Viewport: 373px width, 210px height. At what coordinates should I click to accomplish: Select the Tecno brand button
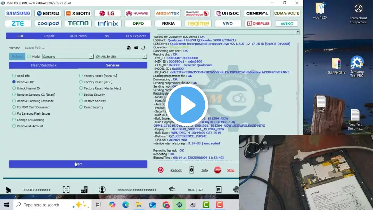point(78,23)
